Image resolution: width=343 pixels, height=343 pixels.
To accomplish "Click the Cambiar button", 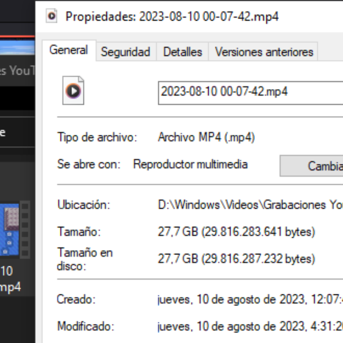I will point(311,166).
